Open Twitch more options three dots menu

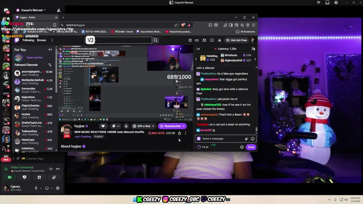point(52,40)
